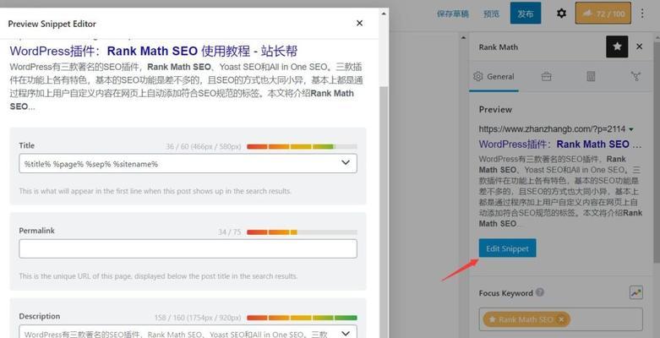Image resolution: width=660 pixels, height=338 pixels.
Task: Open the General tab in Rank Math
Action: [494, 77]
